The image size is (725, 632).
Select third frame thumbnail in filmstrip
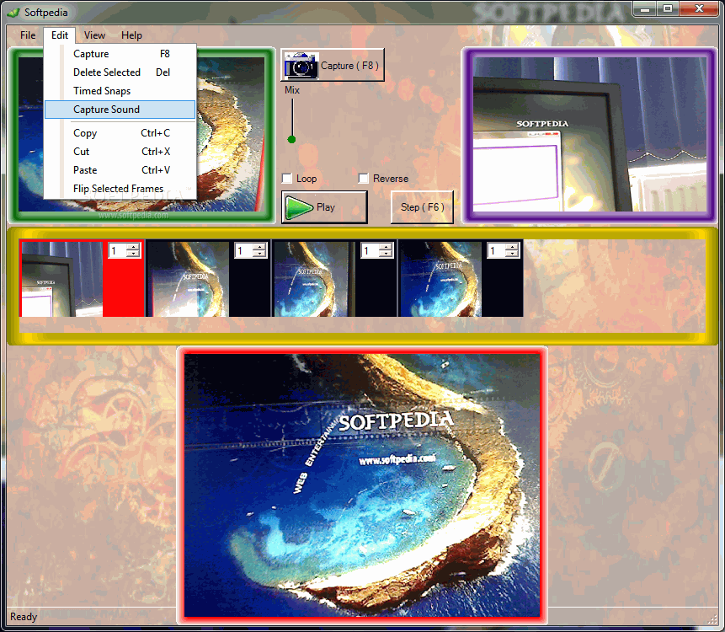(x=314, y=279)
